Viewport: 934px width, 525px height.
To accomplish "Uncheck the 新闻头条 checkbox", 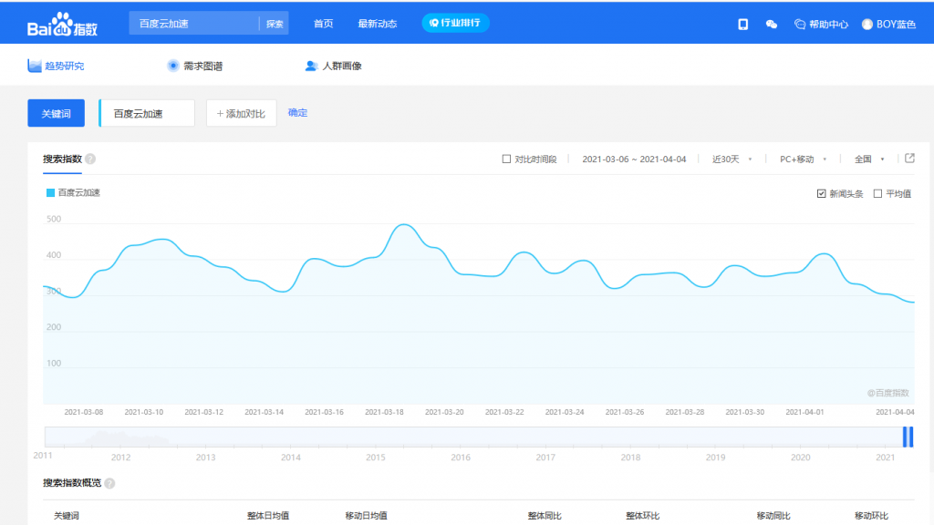I will click(x=822, y=193).
